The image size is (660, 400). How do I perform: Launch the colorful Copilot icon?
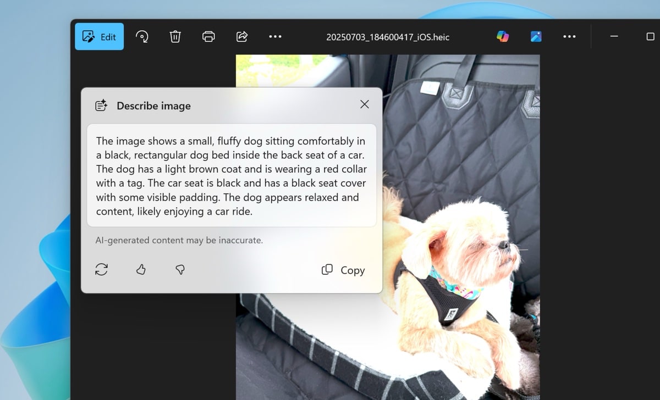tap(502, 36)
